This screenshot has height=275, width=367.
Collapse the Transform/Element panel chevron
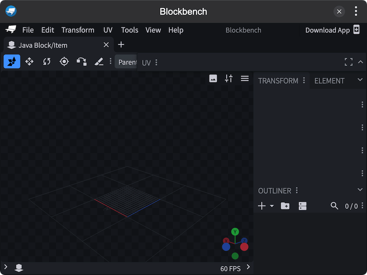point(360,80)
